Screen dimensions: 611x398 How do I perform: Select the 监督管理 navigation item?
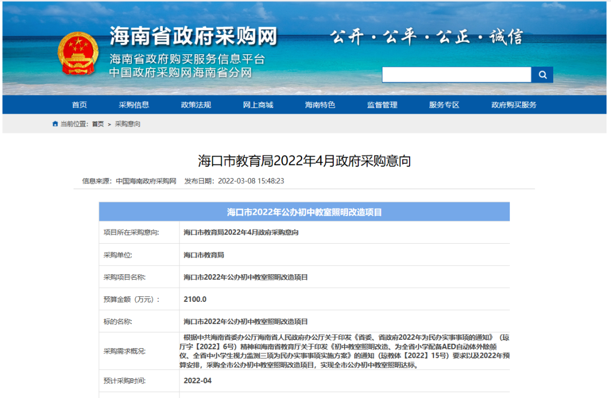tap(382, 105)
